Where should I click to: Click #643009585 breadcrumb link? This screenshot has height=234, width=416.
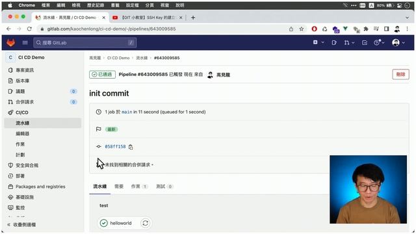[x=167, y=58]
